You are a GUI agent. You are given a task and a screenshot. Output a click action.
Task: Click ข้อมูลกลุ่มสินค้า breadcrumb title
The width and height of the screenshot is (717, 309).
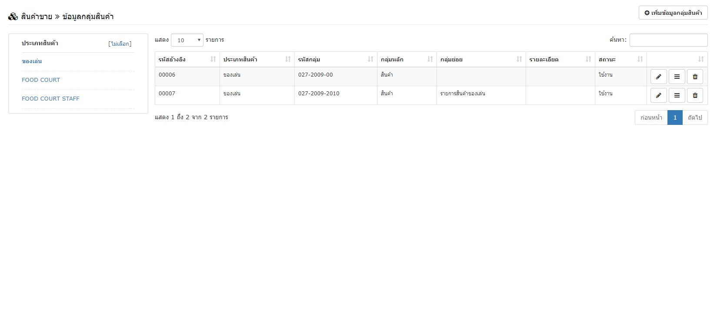88,17
